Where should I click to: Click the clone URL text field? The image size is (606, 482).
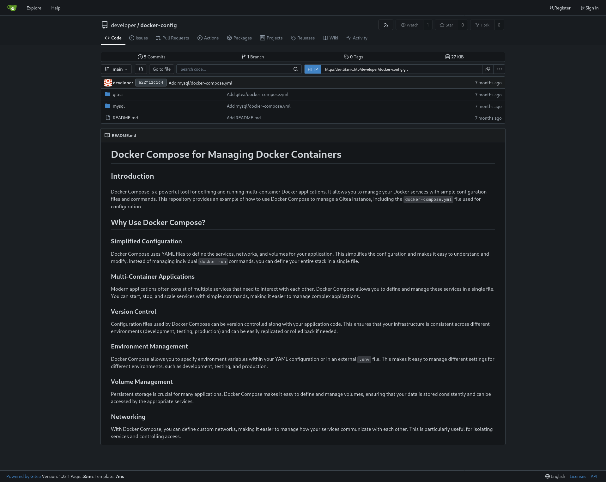[x=402, y=69]
